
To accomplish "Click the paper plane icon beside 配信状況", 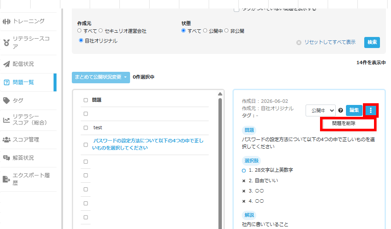I will coord(6,64).
